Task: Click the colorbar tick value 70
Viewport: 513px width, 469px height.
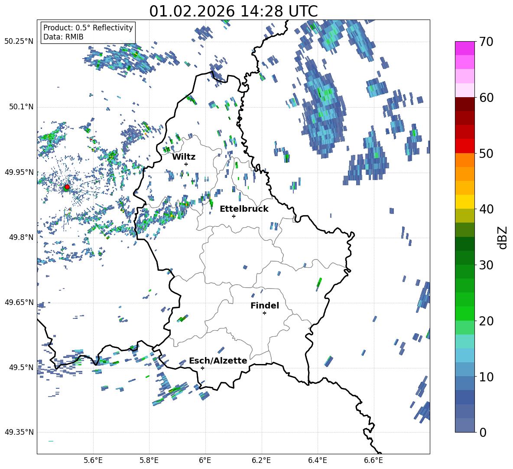Action: click(x=486, y=42)
